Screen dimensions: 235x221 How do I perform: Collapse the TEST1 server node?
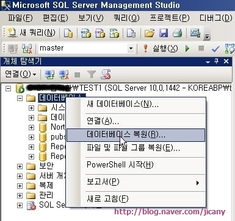tap(8, 88)
